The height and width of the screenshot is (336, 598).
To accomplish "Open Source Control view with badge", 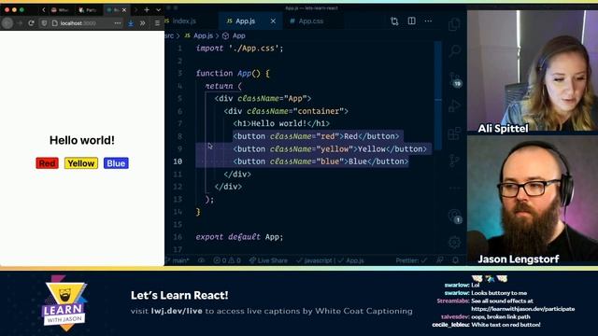I will 455,79.
